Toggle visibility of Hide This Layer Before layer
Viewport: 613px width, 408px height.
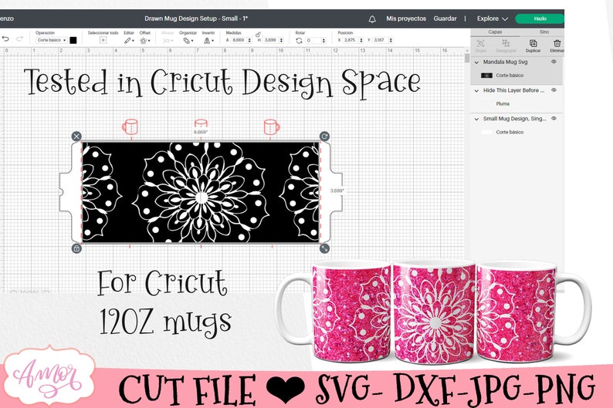pyautogui.click(x=554, y=90)
